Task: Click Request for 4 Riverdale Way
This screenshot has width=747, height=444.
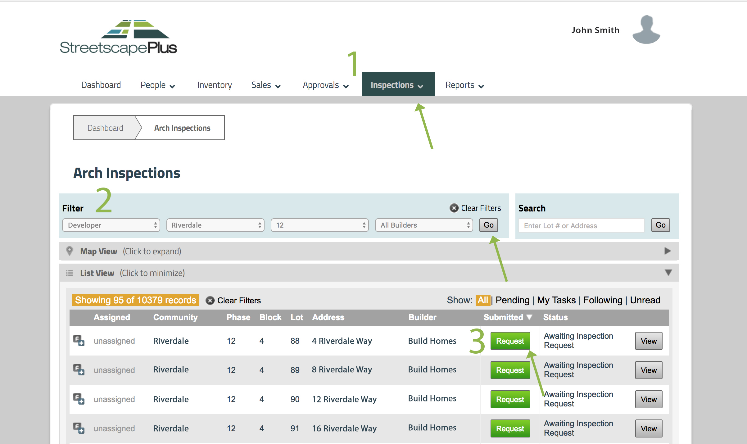Action: coord(510,341)
